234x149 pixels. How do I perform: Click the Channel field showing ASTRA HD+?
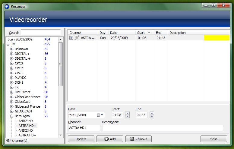(x=84, y=128)
